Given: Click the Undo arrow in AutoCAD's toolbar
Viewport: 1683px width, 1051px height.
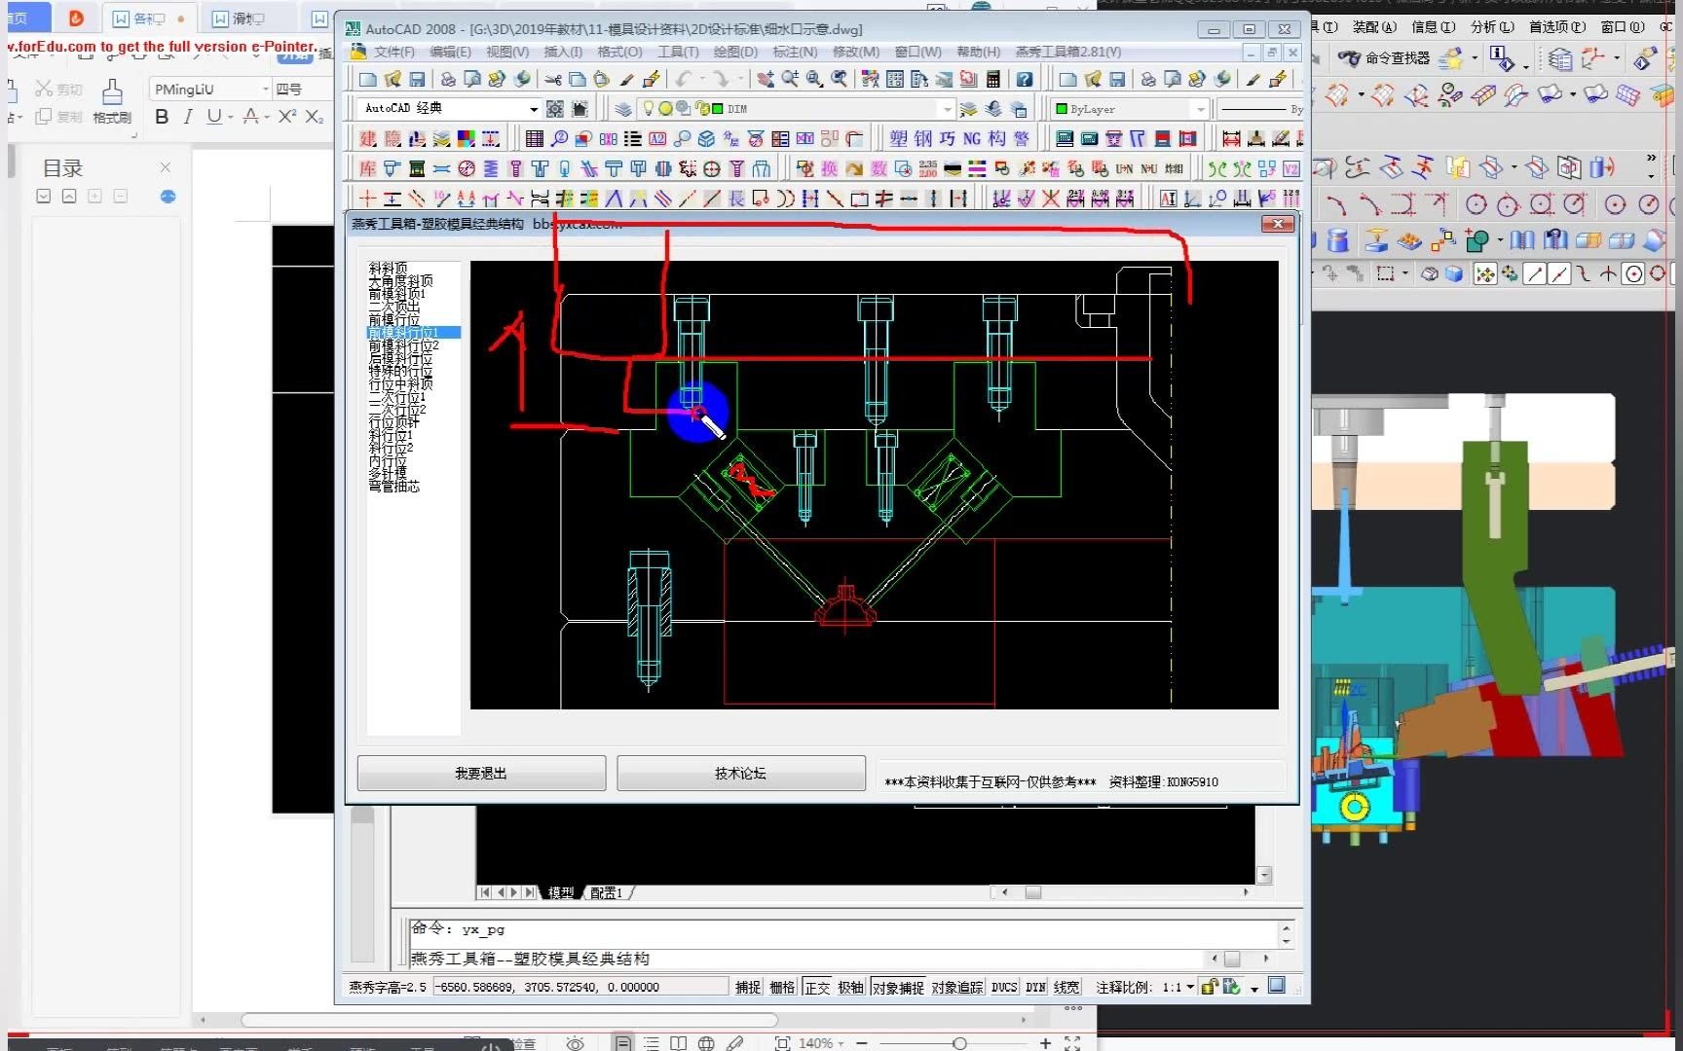Looking at the screenshot, I should [684, 79].
